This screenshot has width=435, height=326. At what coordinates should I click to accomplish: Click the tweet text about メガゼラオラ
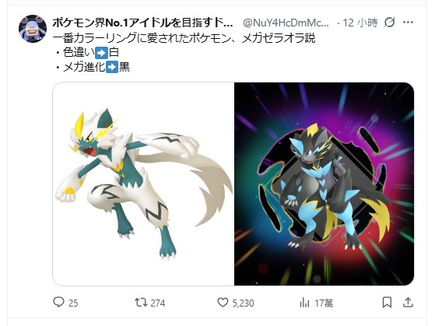[184, 38]
